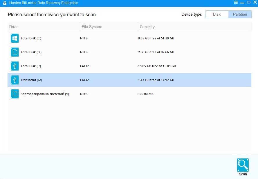Click the USB icon for Local Disk (F:)
Viewport: 258px width, 179px height.
(15, 66)
